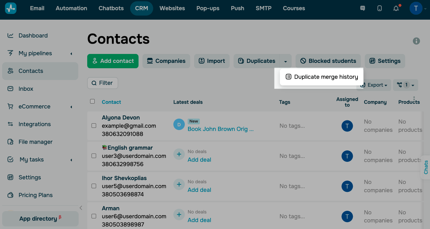Open the Chats side panel tab

tap(426, 167)
